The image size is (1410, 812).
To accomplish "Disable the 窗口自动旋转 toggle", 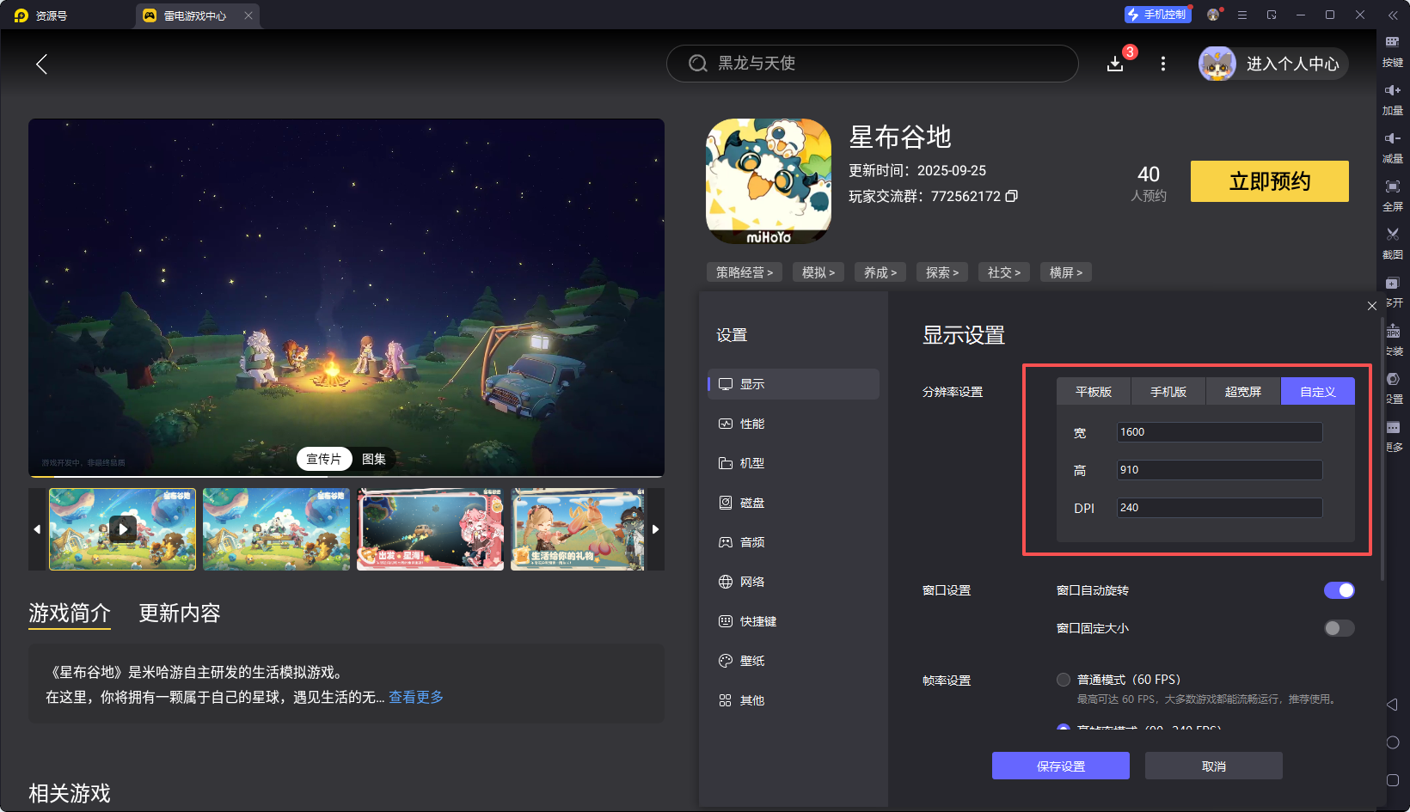I will [1339, 590].
